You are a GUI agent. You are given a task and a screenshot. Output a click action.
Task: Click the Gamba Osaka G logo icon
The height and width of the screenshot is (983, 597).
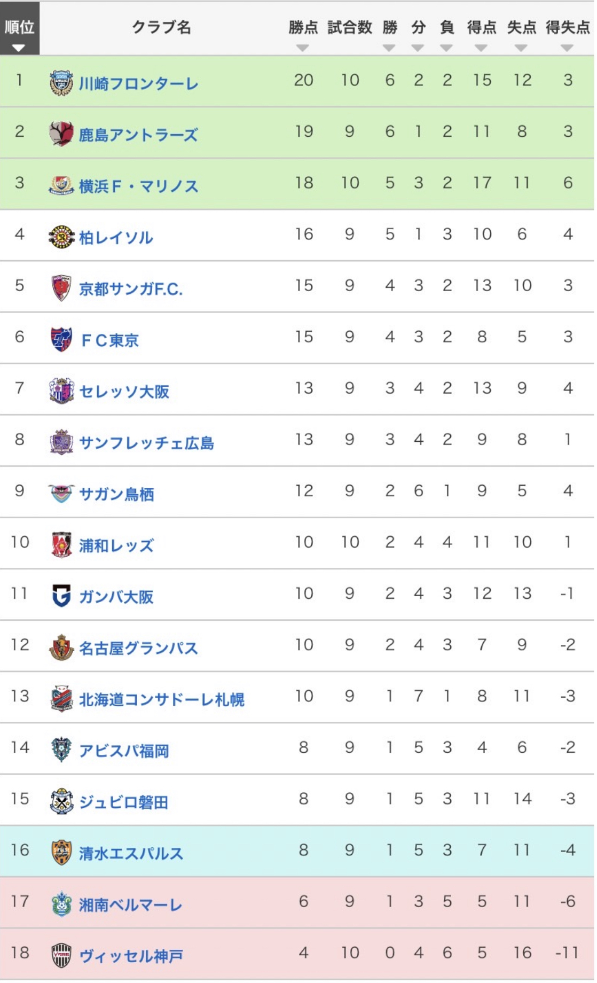(61, 596)
